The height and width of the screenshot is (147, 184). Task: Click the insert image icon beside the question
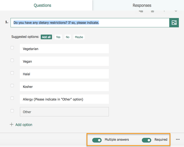click(x=174, y=23)
